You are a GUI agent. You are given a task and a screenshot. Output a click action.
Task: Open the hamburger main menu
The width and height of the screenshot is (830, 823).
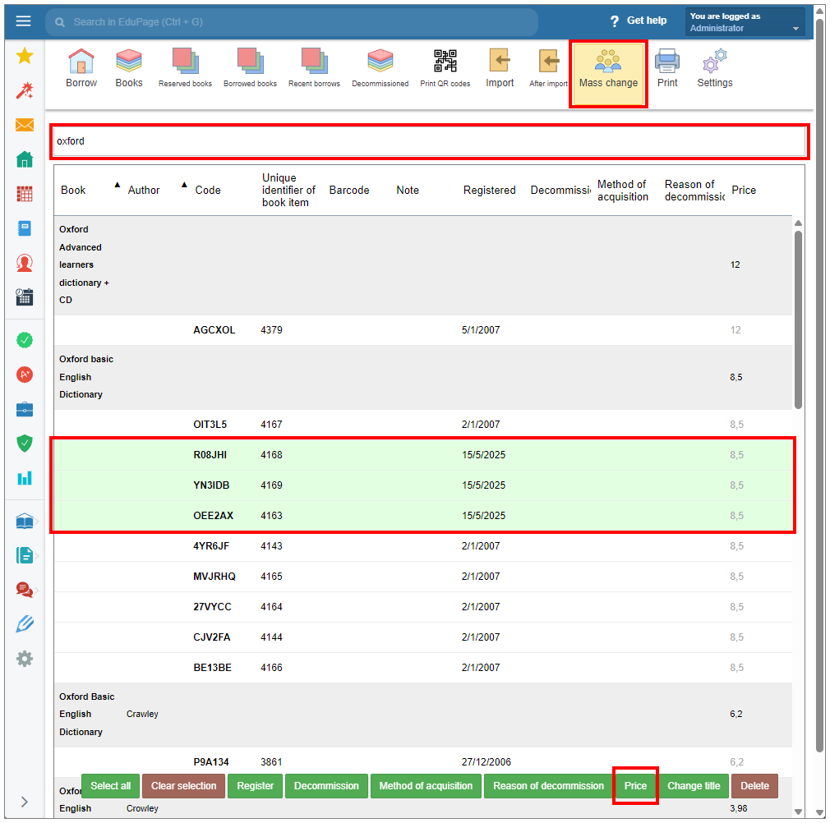(x=23, y=21)
